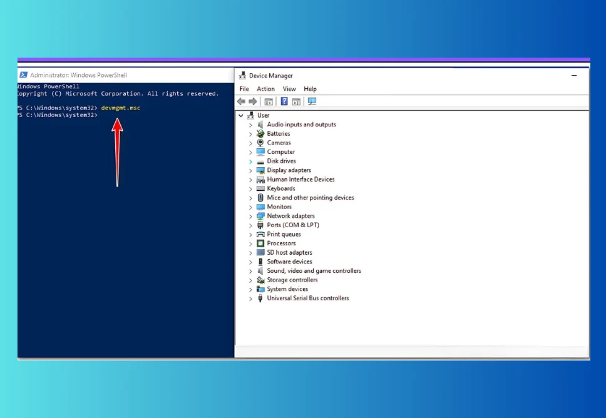
Task: Select the Sound, video and game controllers icon
Action: pos(260,271)
